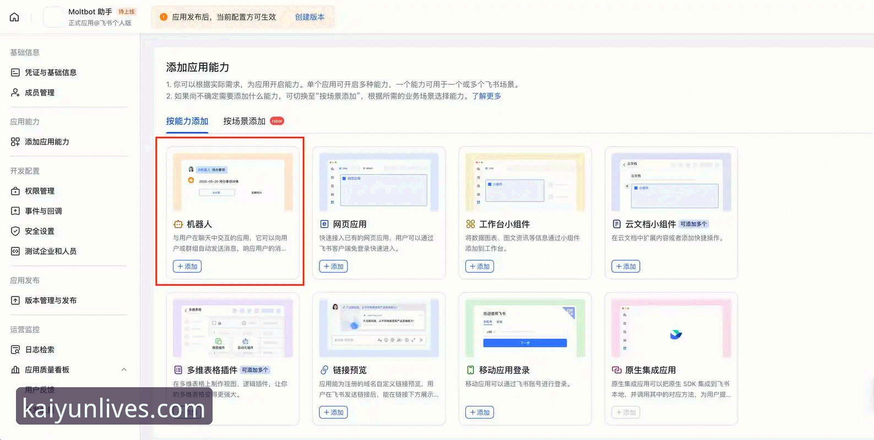The image size is (874, 440).
Task: Click the 多维表格插件 可添加多个 tag
Action: pos(255,370)
